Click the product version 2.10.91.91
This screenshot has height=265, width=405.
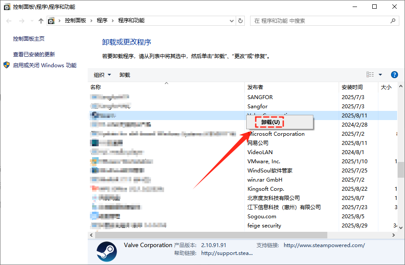click(213, 245)
